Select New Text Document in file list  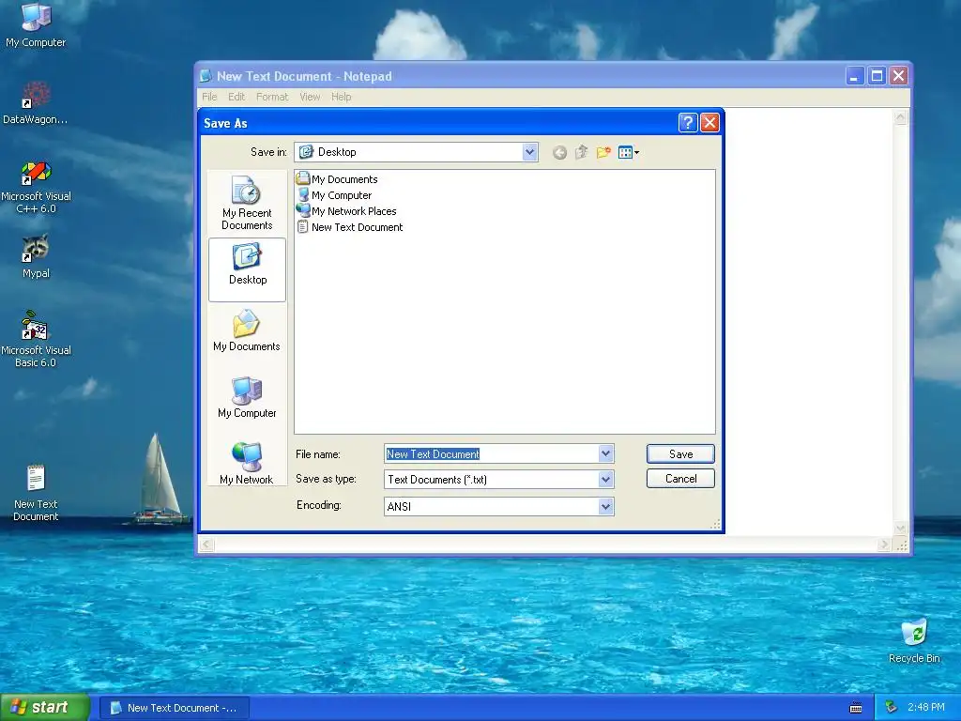[350, 227]
